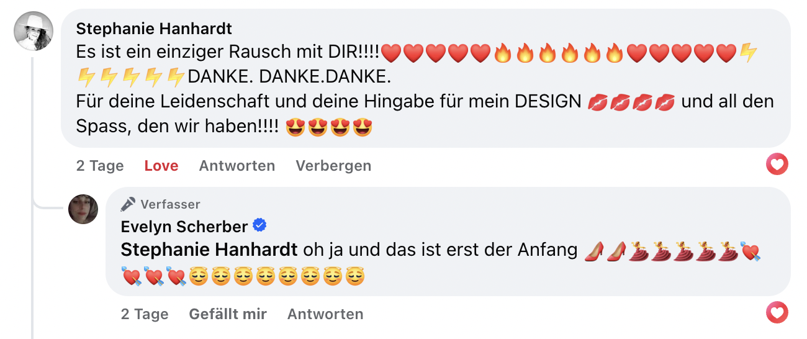Show heart reactions on Stephanie's comment

777,165
